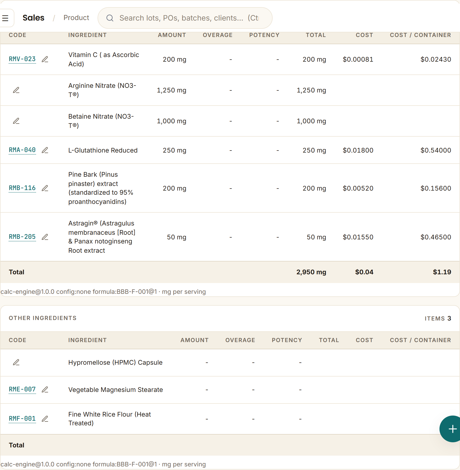This screenshot has height=470, width=460.
Task: Select L-Glutathione cost per container $0.54000
Action: [436, 150]
